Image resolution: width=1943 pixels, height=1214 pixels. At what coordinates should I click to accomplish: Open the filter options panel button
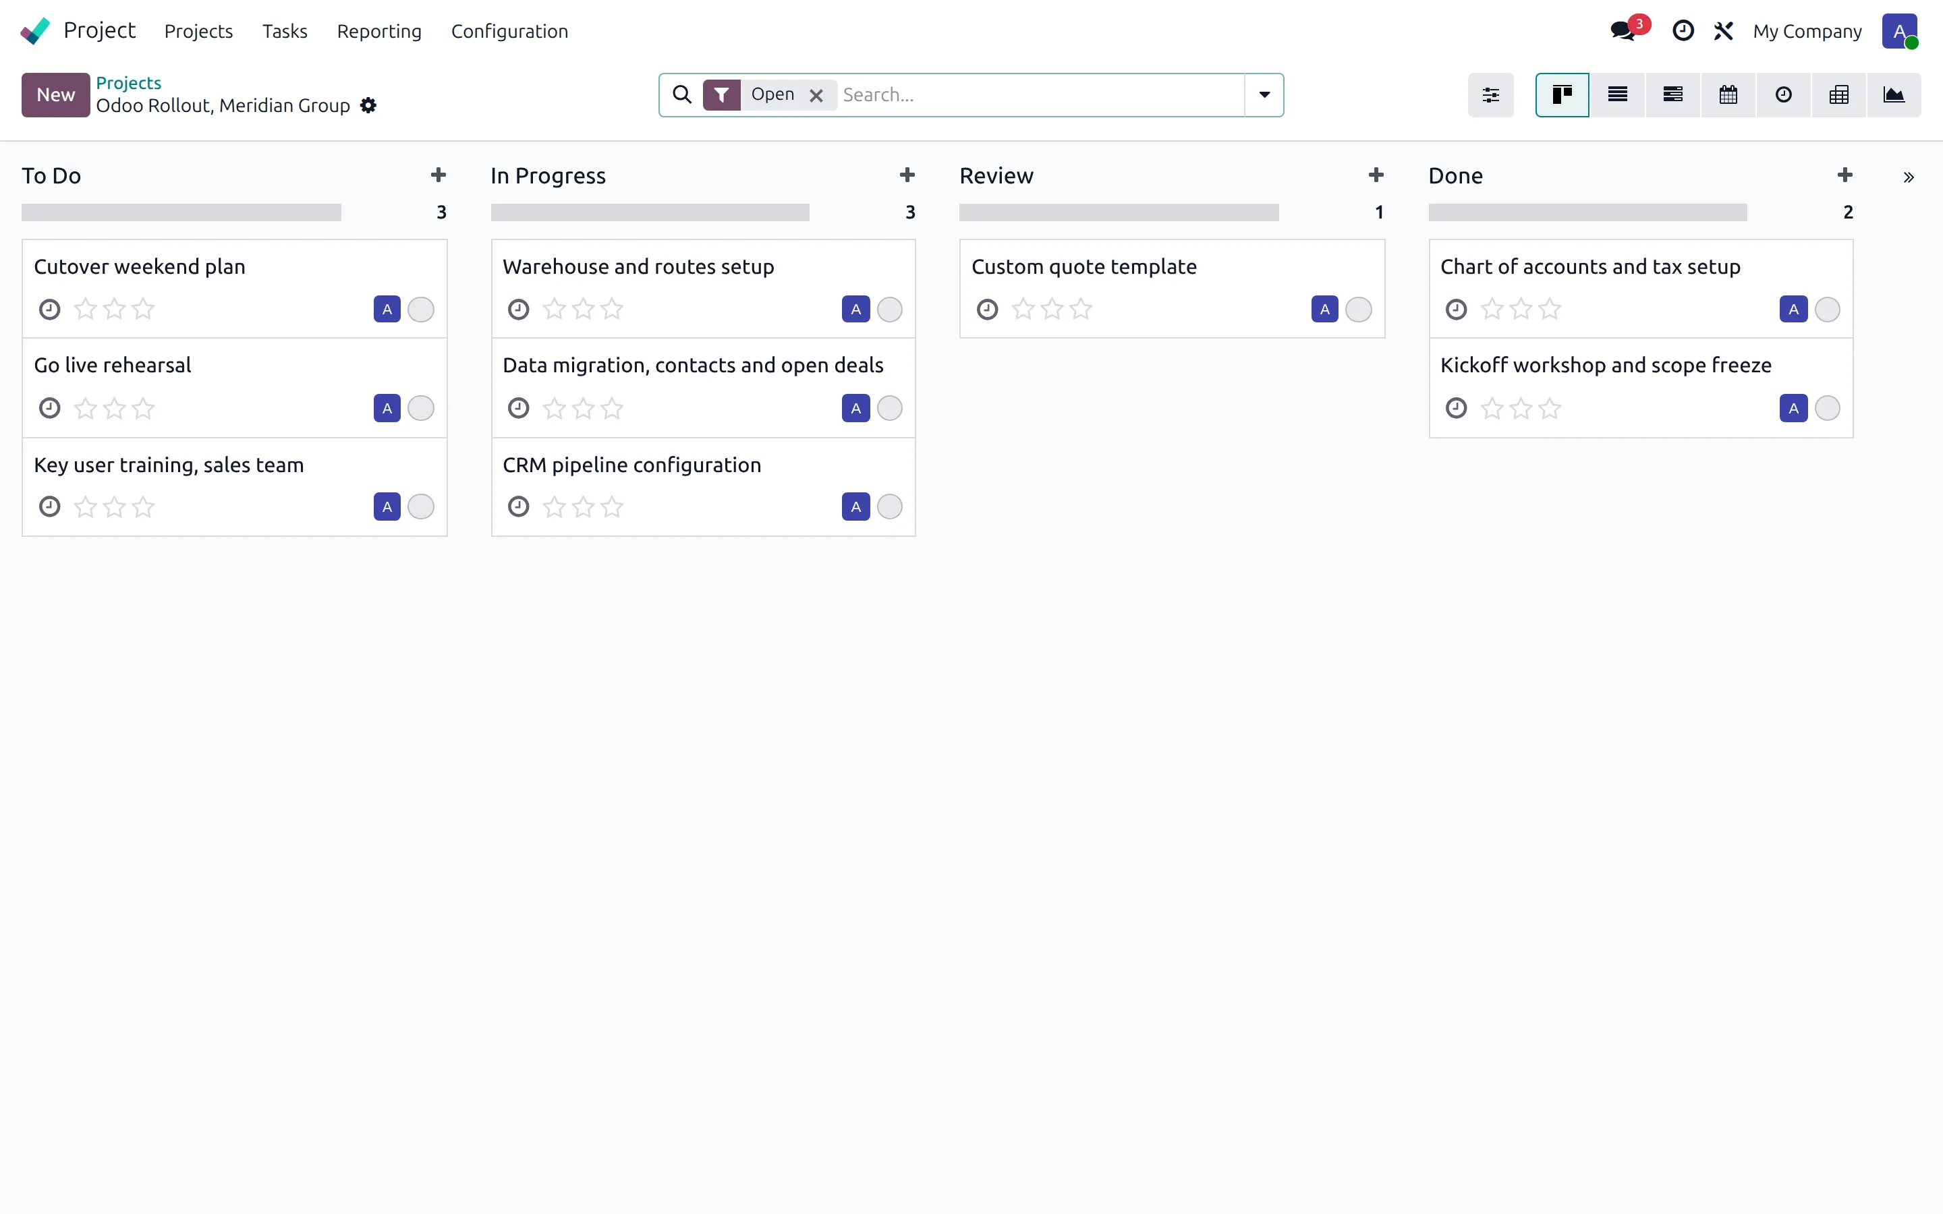pyautogui.click(x=1491, y=94)
